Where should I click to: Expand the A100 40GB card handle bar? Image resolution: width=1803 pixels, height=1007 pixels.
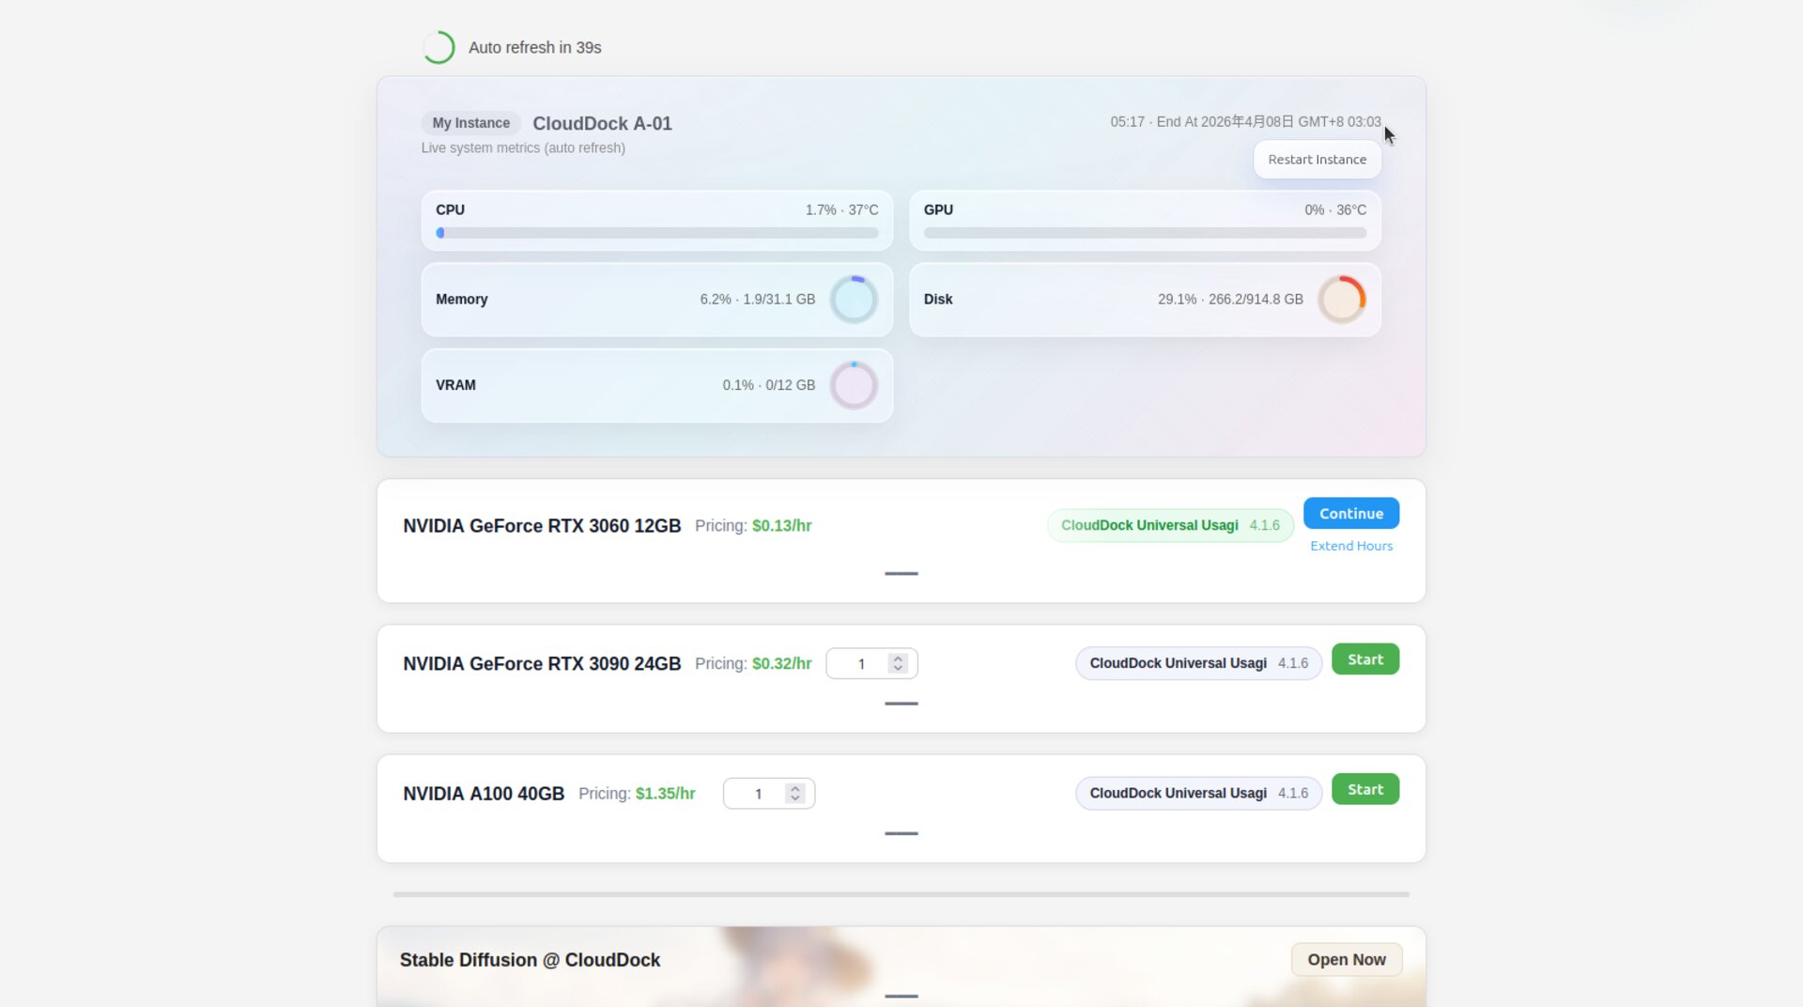pyautogui.click(x=901, y=833)
